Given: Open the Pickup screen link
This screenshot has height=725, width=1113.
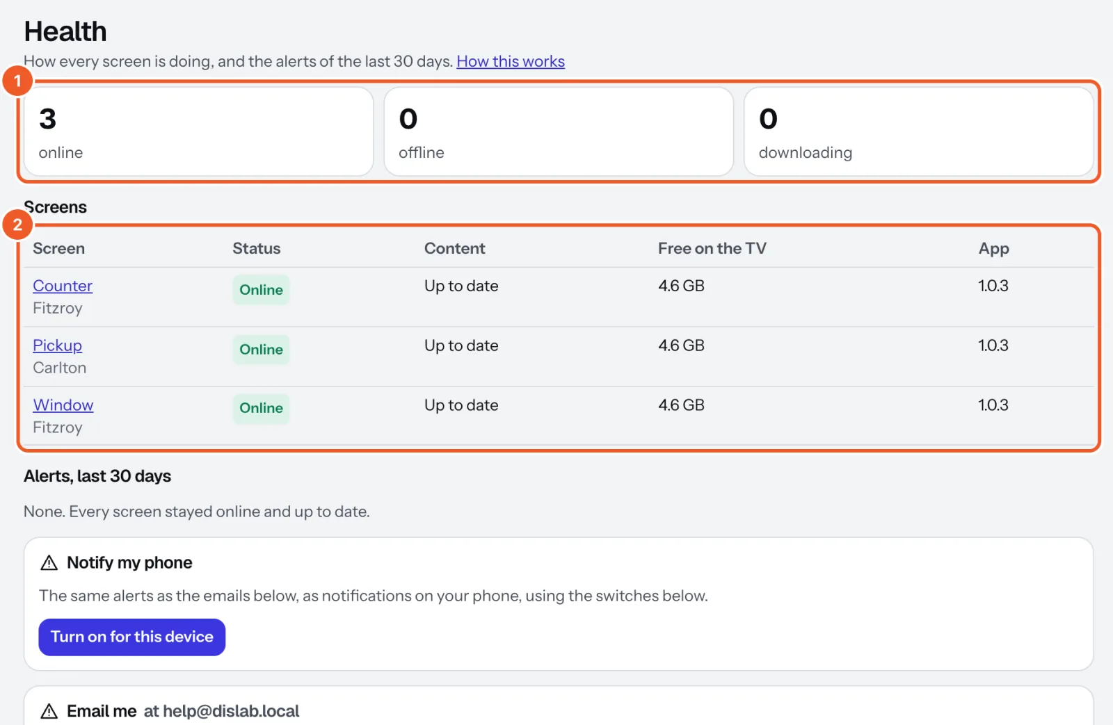Looking at the screenshot, I should [57, 345].
